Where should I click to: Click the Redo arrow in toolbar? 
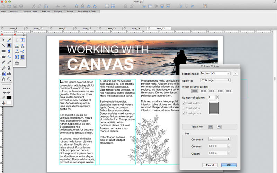coord(64,6)
